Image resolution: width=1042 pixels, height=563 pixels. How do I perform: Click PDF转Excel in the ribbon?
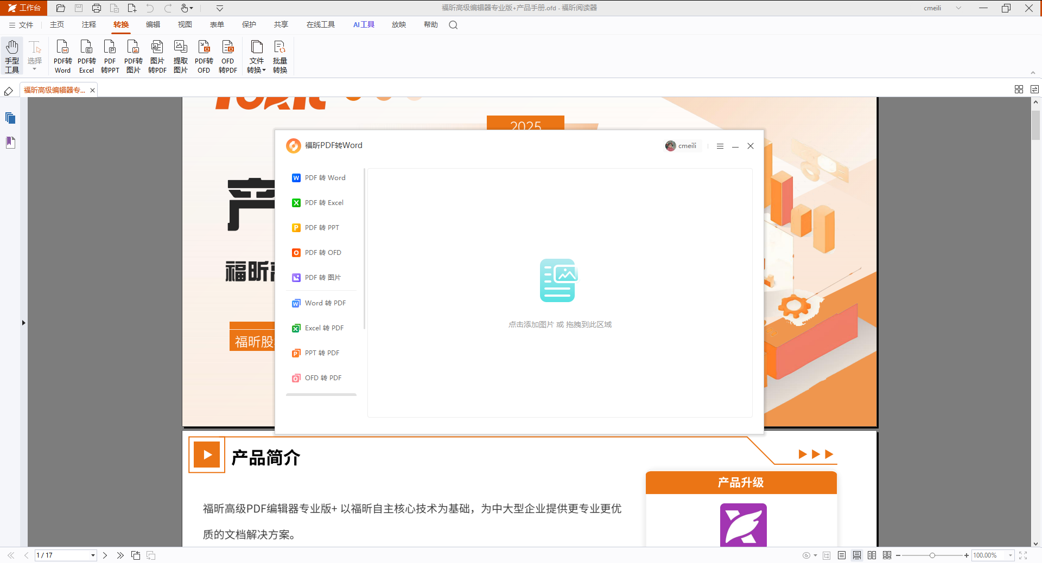tap(86, 56)
